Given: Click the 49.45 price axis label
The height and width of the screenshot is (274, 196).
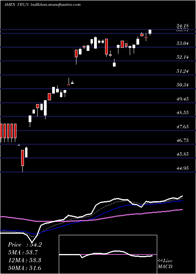Looking at the screenshot, I should pyautogui.click(x=183, y=99).
